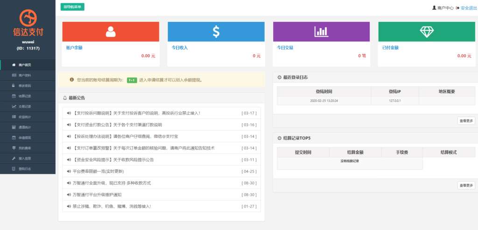Click 查看更多 under settlement records
This screenshot has width=478, height=230.
click(x=466, y=185)
